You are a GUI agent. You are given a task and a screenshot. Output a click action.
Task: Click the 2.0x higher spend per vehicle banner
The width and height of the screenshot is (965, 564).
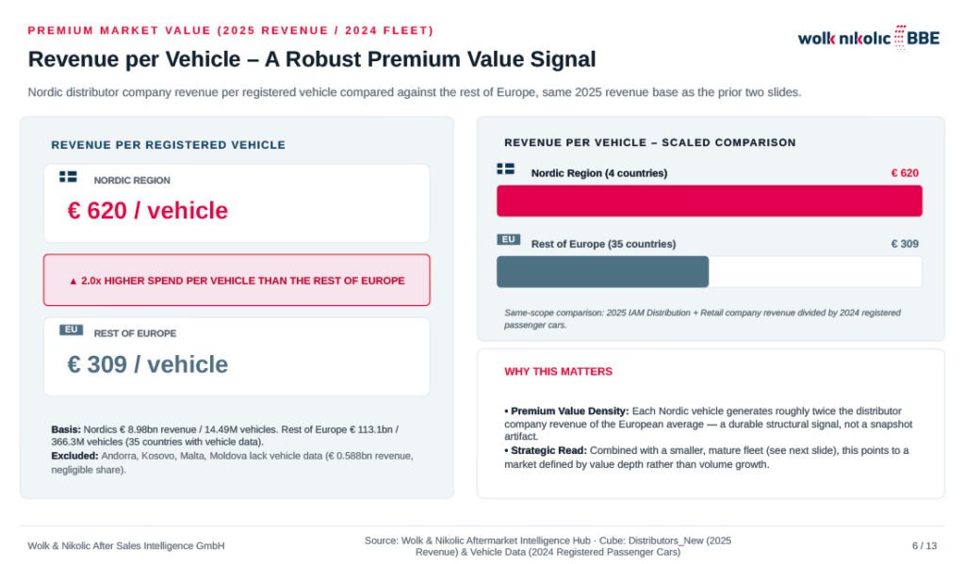tap(237, 281)
